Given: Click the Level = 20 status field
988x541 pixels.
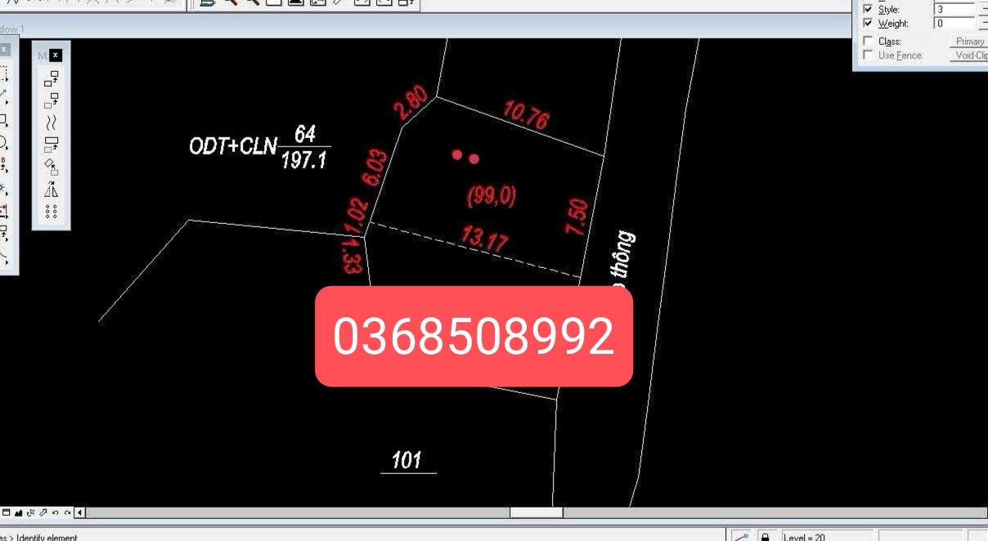Looking at the screenshot, I should pyautogui.click(x=826, y=536).
